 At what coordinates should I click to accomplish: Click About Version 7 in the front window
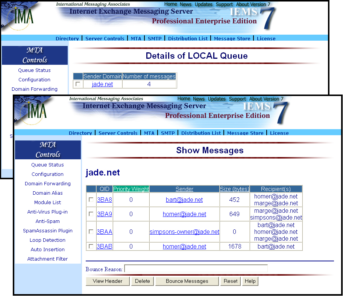tap(266, 99)
